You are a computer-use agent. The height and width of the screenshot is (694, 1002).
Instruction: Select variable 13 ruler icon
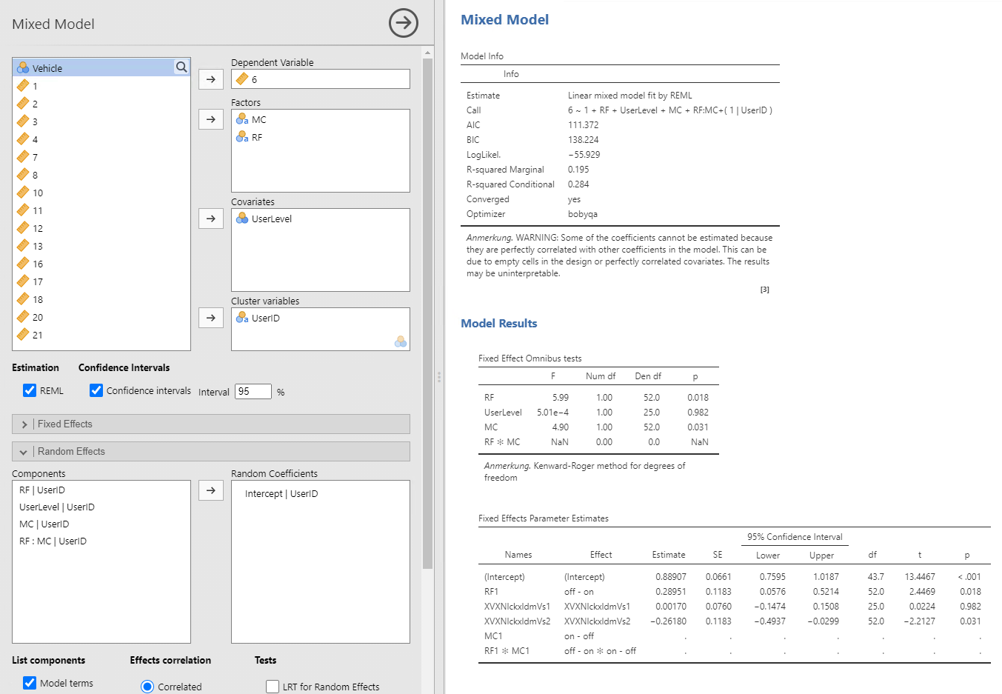23,245
